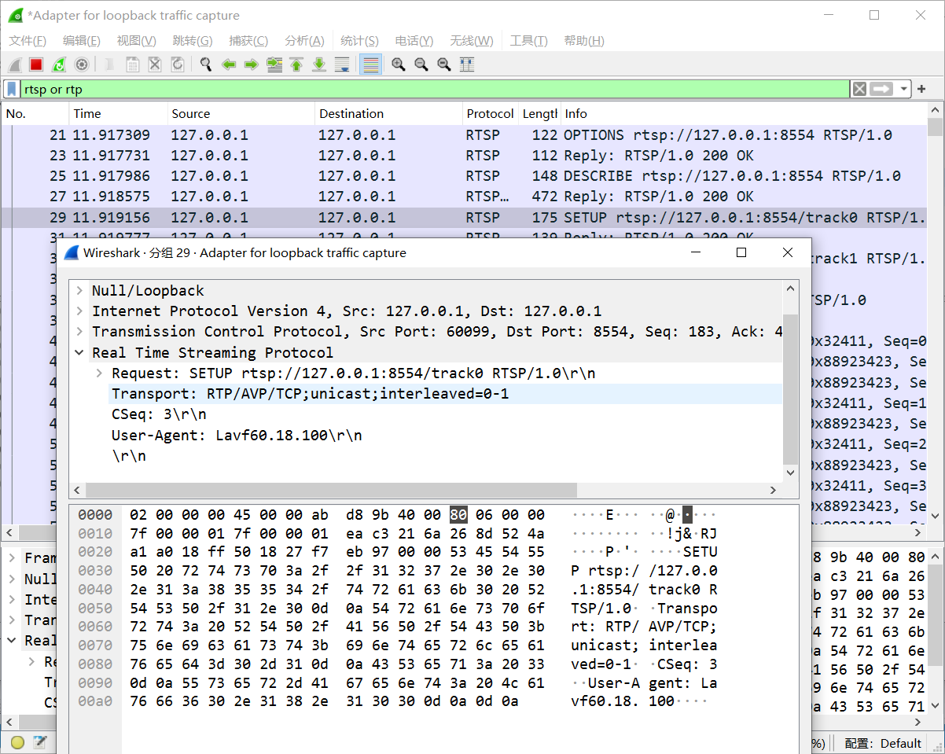Go back to the previous packet
The image size is (945, 754).
coord(229,64)
